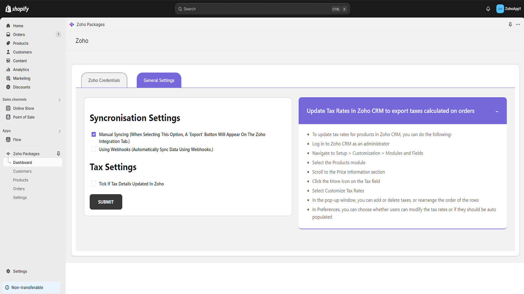Open Analytics from the sidebar

(x=21, y=70)
